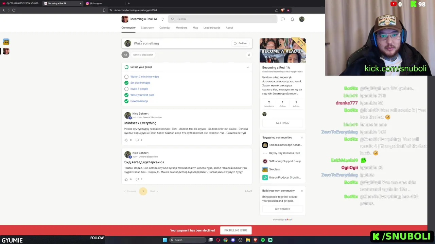Open the Leaderboards tab
Image resolution: width=435 pixels, height=244 pixels.
click(x=212, y=28)
